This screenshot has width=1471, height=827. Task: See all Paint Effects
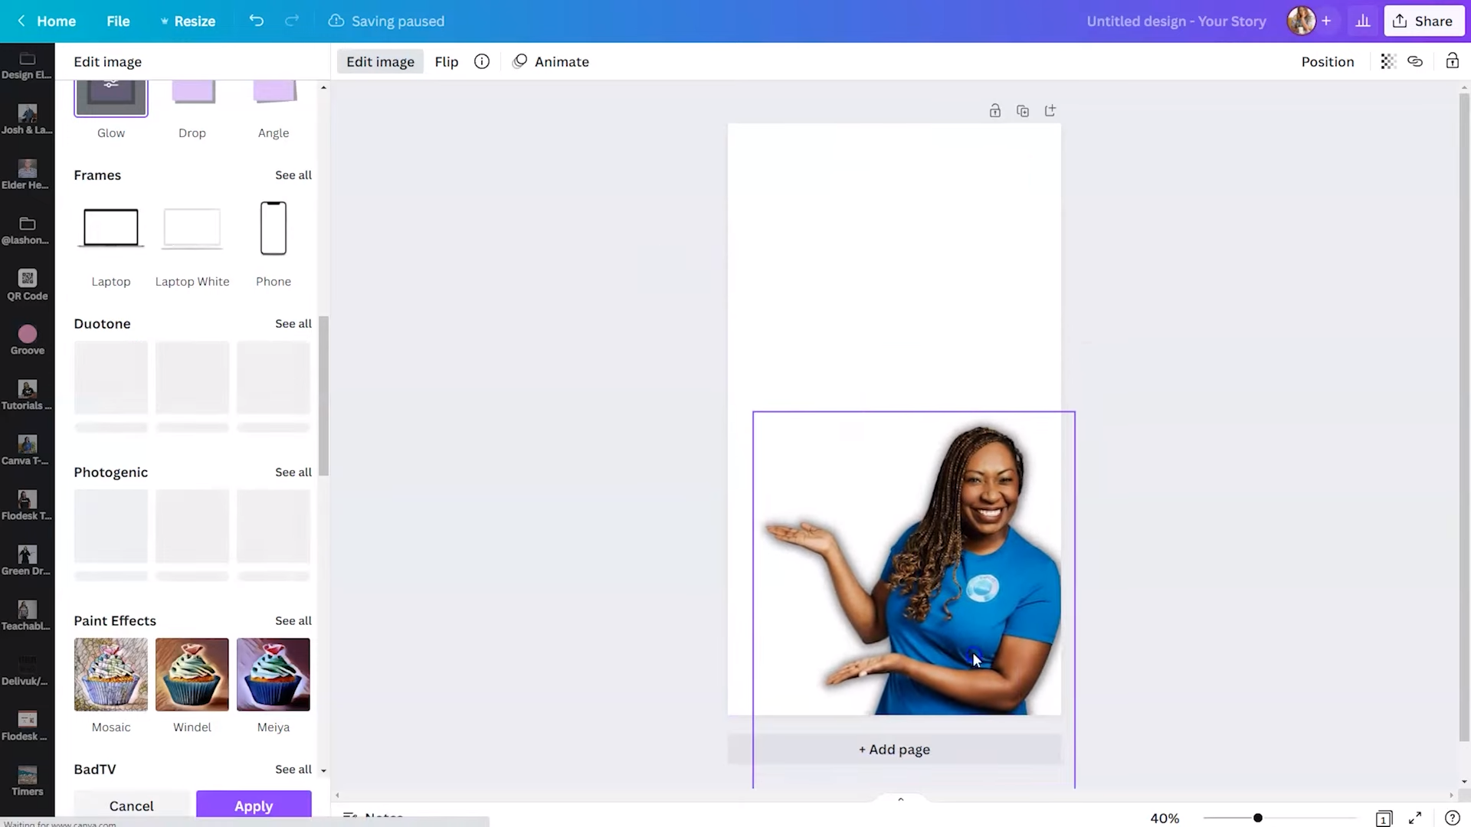tap(293, 620)
